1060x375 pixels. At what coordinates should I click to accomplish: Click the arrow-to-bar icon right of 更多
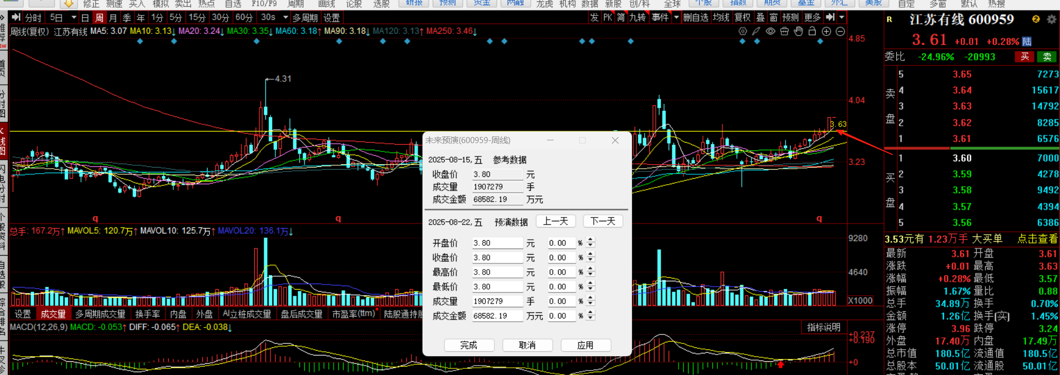click(830, 17)
